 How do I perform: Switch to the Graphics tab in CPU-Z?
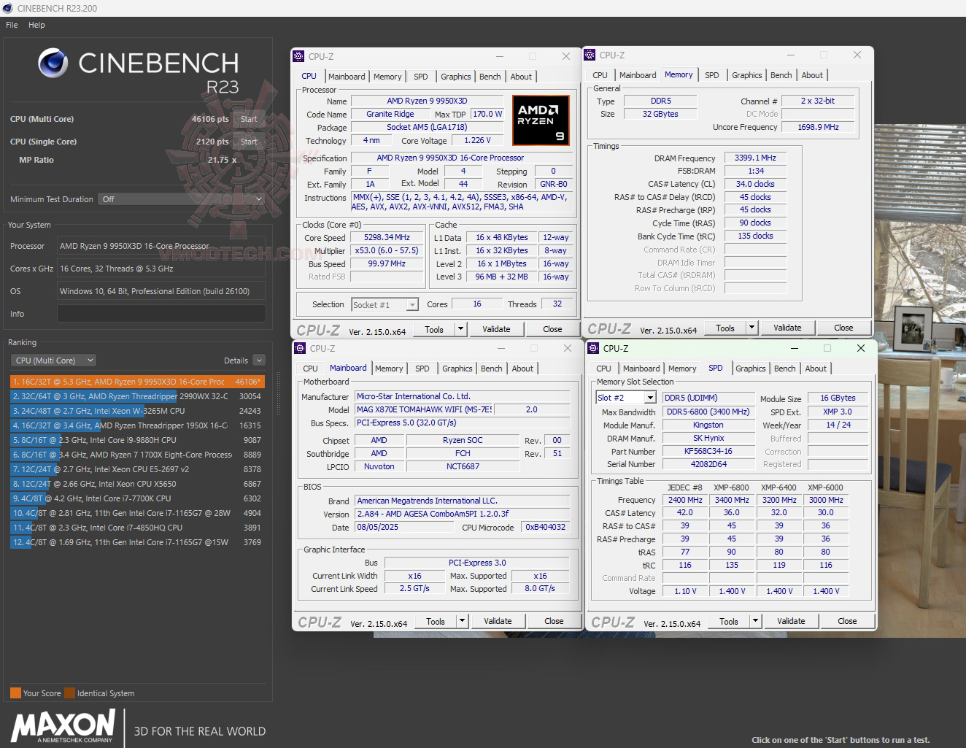click(x=455, y=76)
